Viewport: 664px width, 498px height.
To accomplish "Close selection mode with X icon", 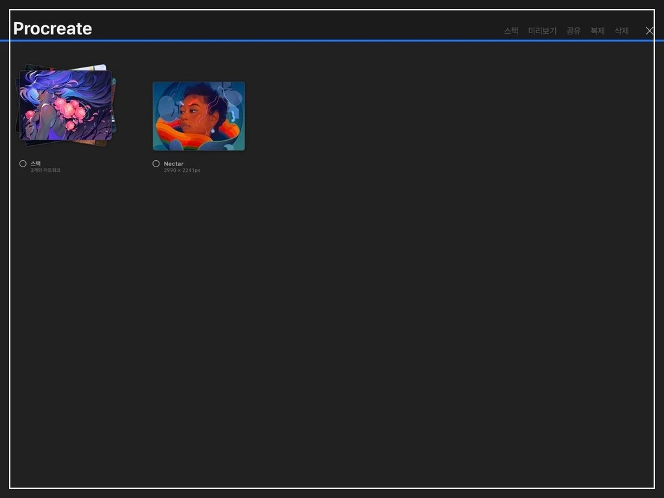I will [x=650, y=30].
